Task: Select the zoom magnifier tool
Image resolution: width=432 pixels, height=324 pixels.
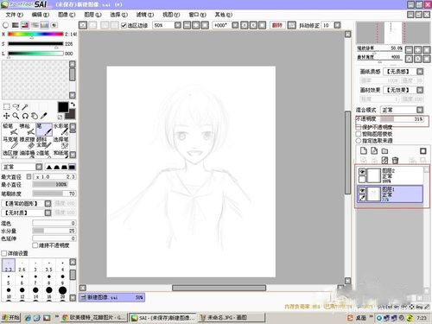Action: click(x=16, y=116)
